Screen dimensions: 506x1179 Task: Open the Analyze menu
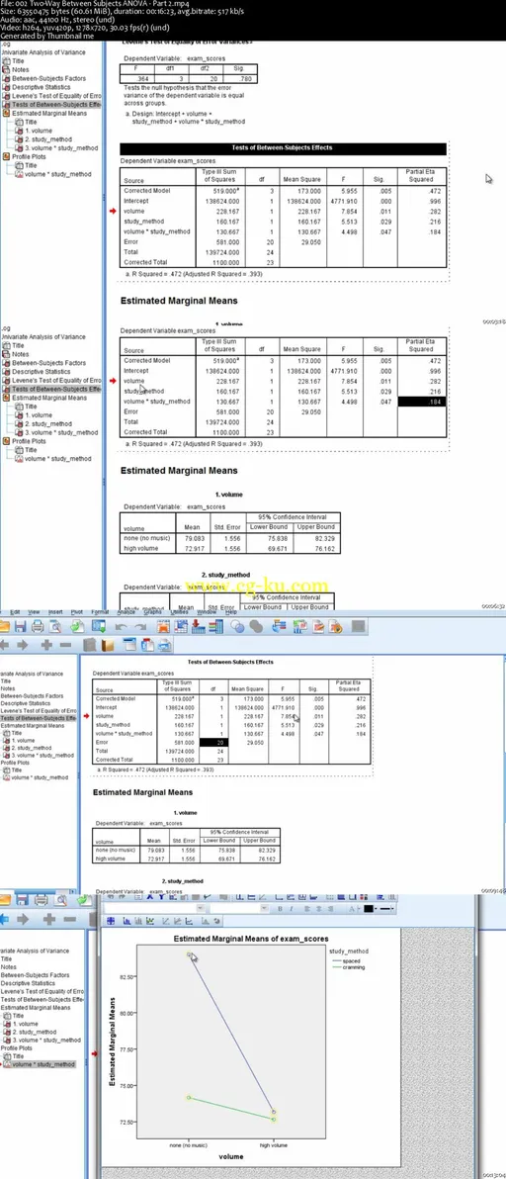coord(126,612)
